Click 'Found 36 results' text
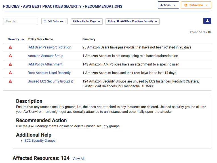217x163 pixels. 201,32
